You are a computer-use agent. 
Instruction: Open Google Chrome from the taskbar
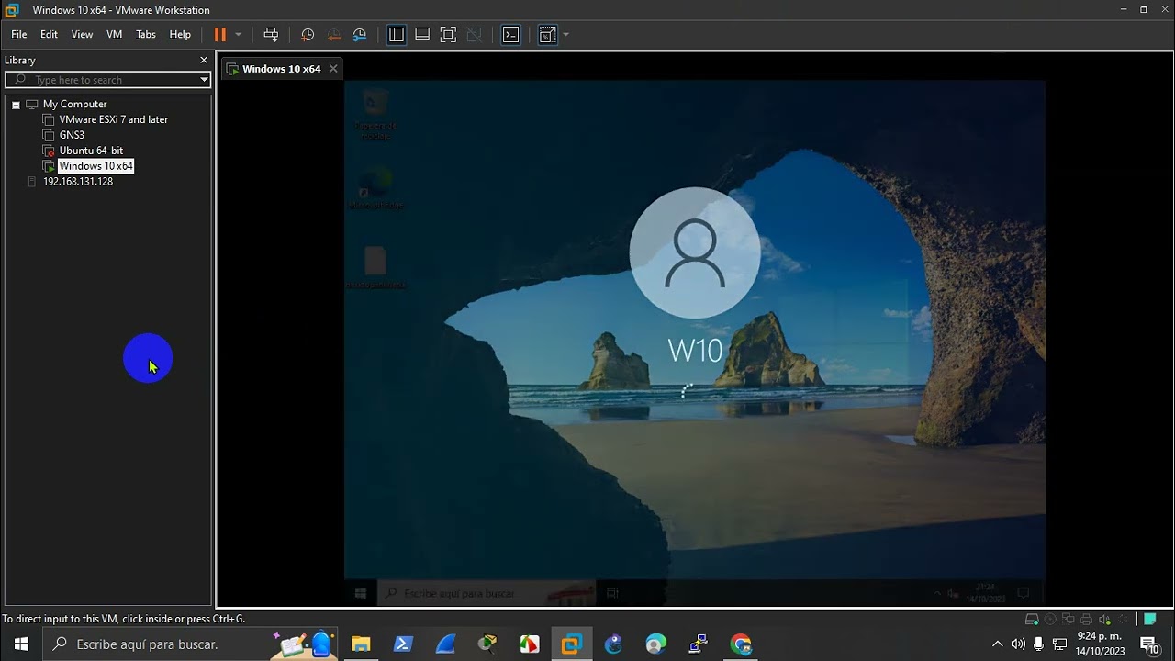tap(741, 644)
